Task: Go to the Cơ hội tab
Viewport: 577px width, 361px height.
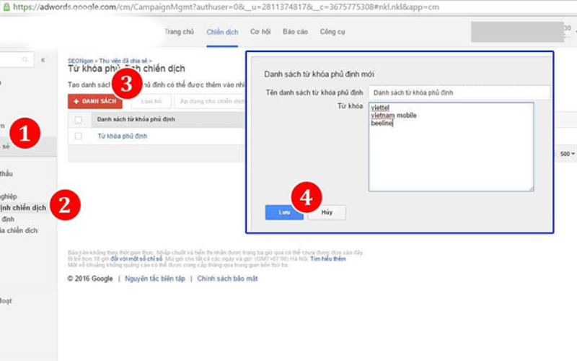Action: click(260, 32)
